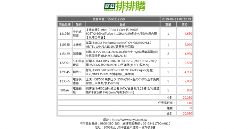This screenshot has height=129, width=250.
Task: Click the price 890
Action: 190,90
